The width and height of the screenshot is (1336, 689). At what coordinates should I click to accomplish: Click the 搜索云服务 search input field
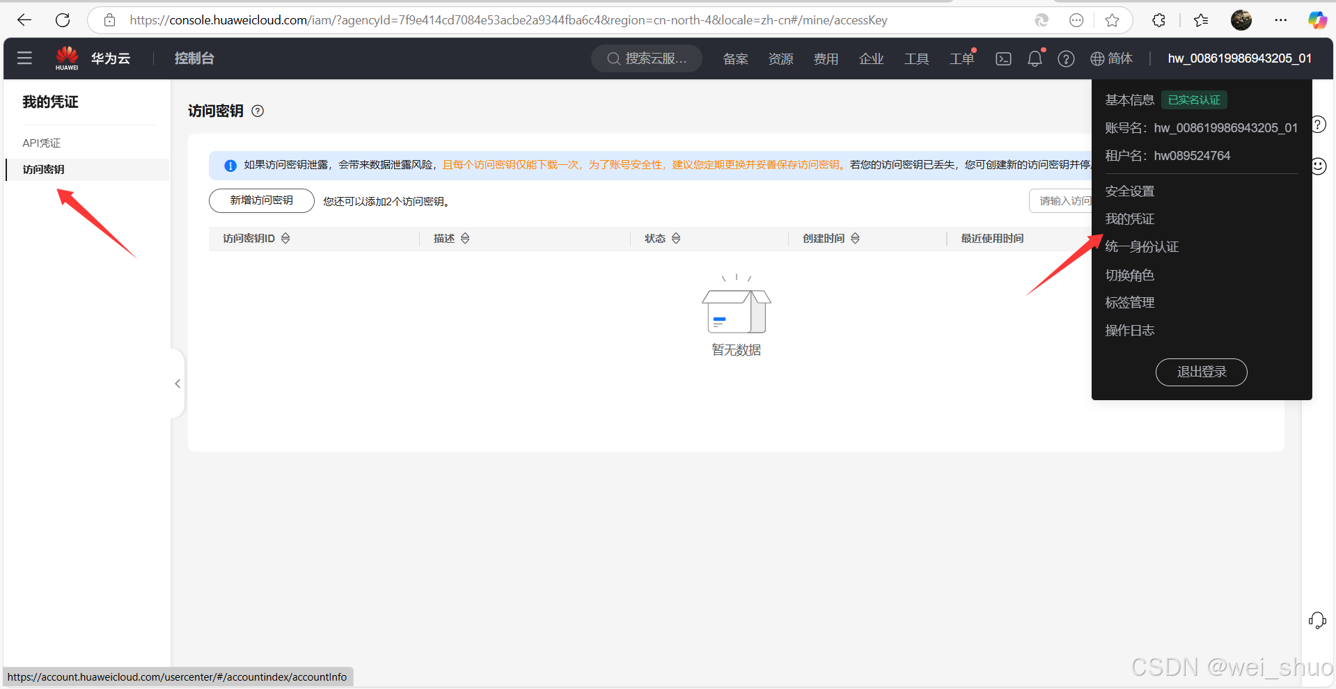click(x=647, y=58)
